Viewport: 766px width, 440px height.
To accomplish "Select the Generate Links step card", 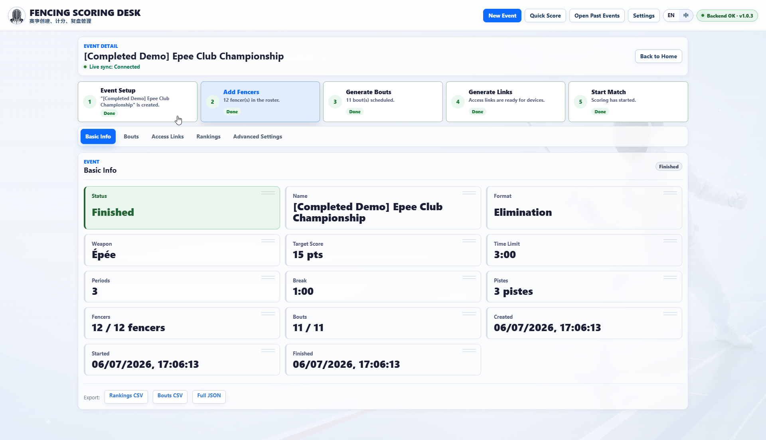I will tap(505, 102).
